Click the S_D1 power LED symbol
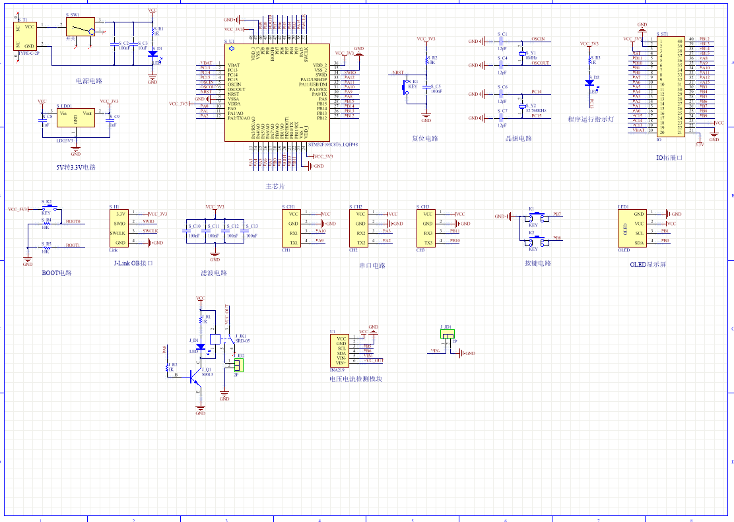This screenshot has height=522, width=734. coord(152,54)
